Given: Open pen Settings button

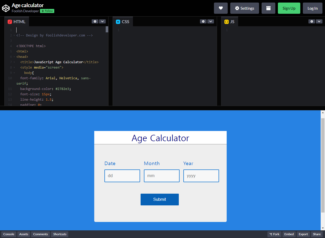Looking at the screenshot, I should [x=244, y=8].
